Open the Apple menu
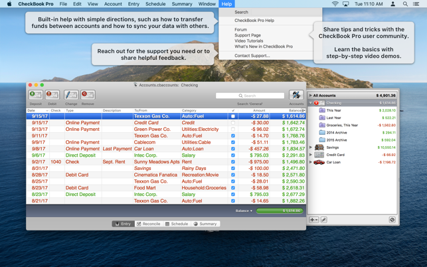 [9, 4]
